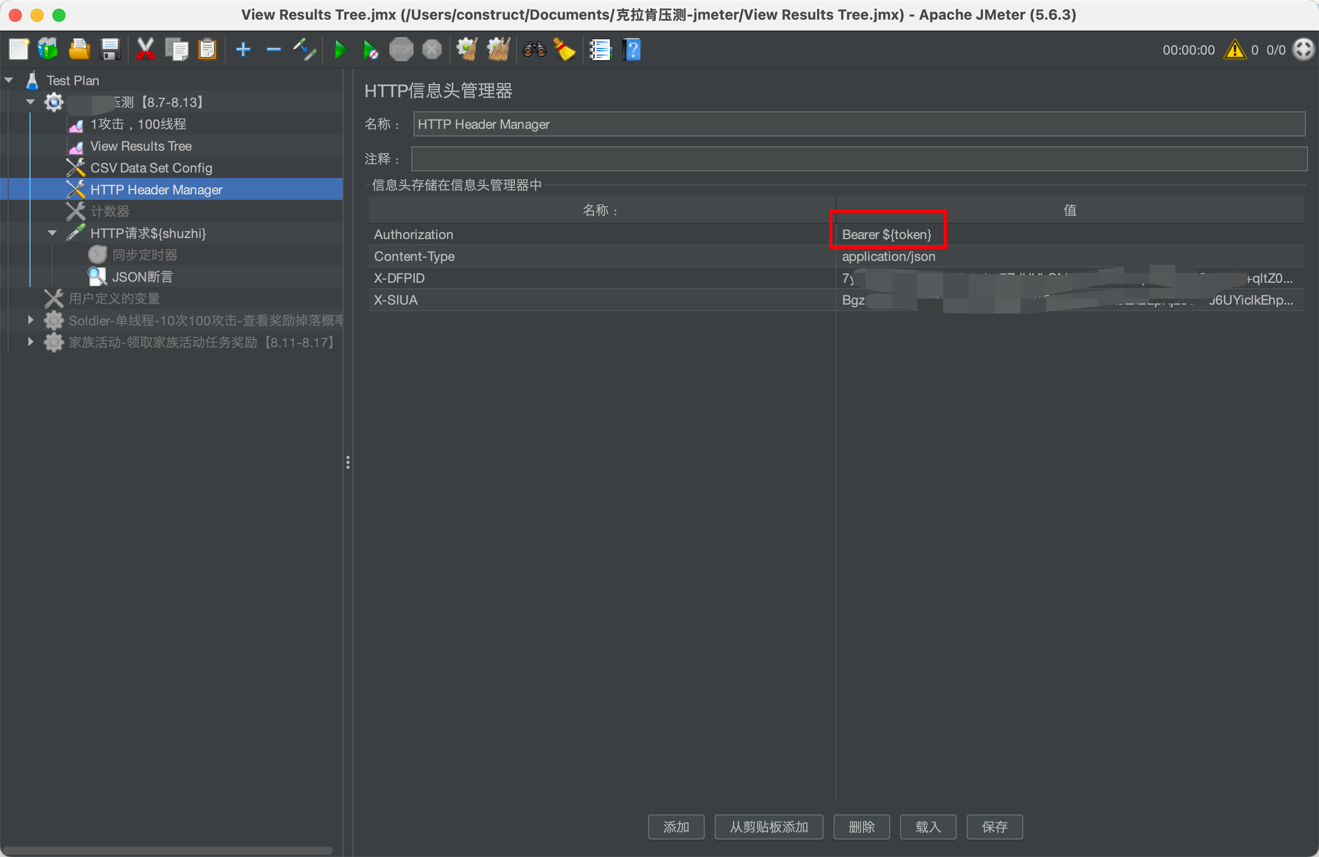Click the Cut scissors icon
Viewport: 1319px width, 857px height.
coord(145,49)
